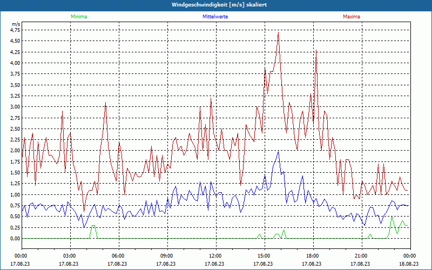Click the 15:00 time axis label
The height and width of the screenshot is (270, 432).
point(264,256)
